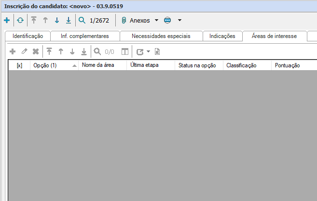The width and height of the screenshot is (317, 201).
Task: Toggle the [x] select-all column header
Action: pyautogui.click(x=19, y=65)
